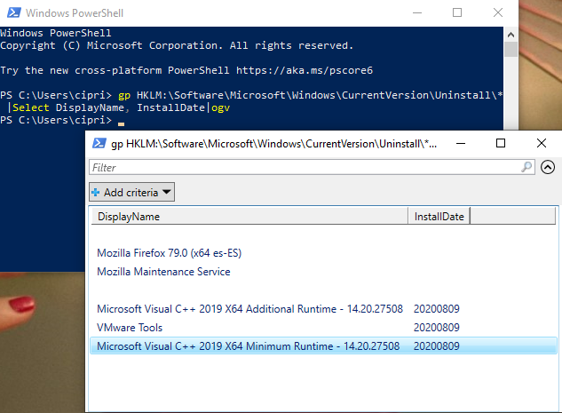Click the PowerShell icon in main window title bar
Viewport: 562px width, 413px height.
14,13
